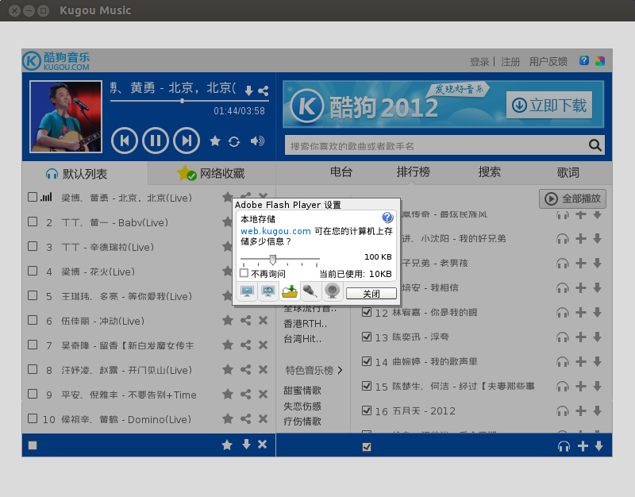The height and width of the screenshot is (497, 635).
Task: Add chart song 12 你是我的眼 to playlist
Action: coord(581,312)
